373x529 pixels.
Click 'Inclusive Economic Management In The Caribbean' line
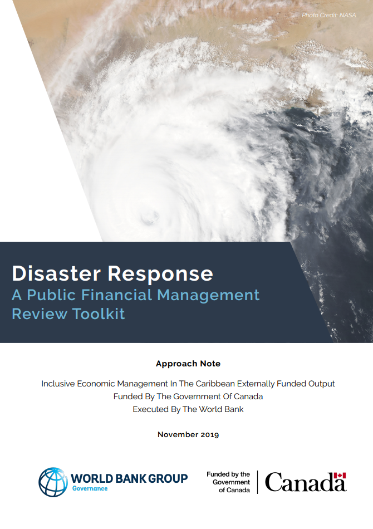pos(188,384)
